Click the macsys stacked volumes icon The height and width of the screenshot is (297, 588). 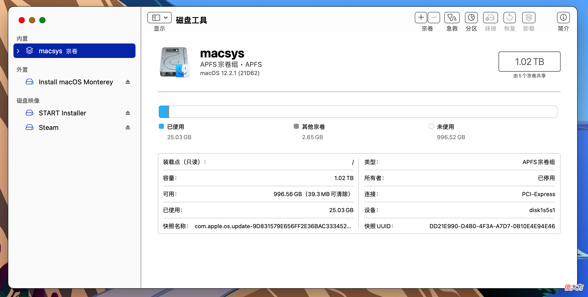coord(29,51)
